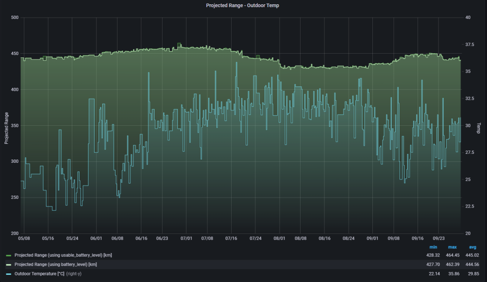This screenshot has height=282, width=487.
Task: Sort legend by avg column header
Action: tap(472, 247)
